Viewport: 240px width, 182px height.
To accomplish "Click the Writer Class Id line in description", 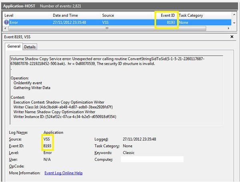I will click(63, 107).
